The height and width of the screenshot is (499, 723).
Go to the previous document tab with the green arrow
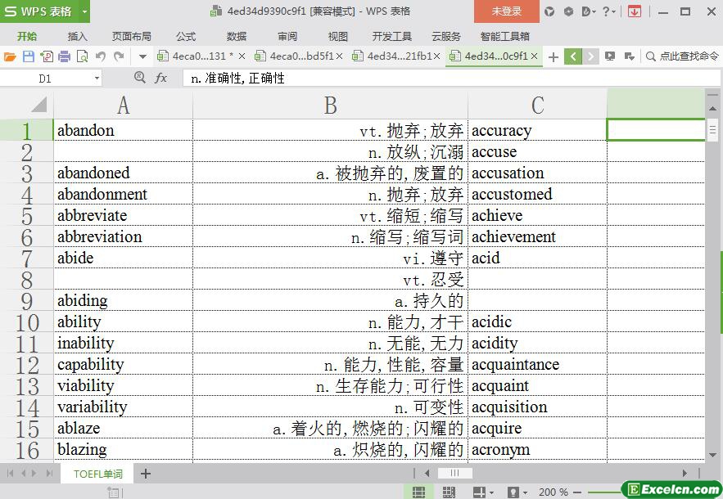click(573, 56)
